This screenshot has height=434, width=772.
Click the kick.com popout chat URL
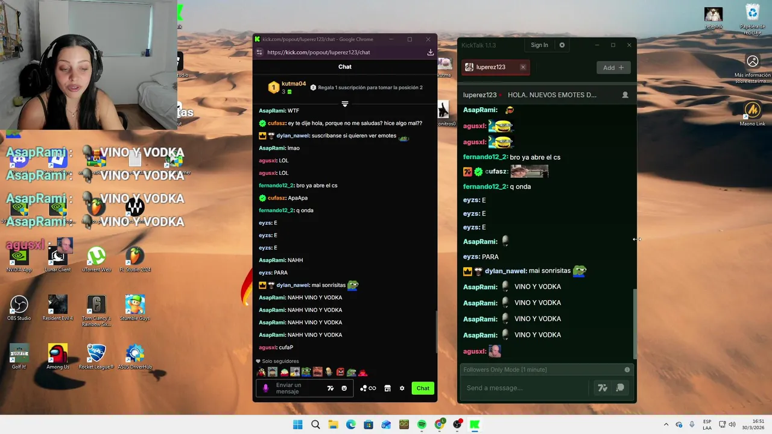pos(318,52)
